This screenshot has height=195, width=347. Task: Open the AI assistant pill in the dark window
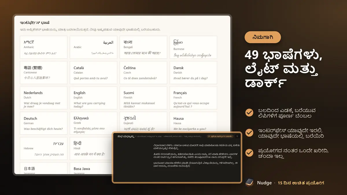tap(220, 136)
